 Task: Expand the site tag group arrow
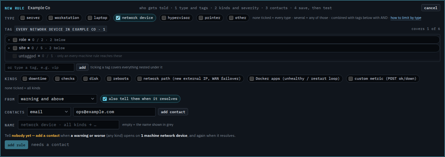(9, 48)
